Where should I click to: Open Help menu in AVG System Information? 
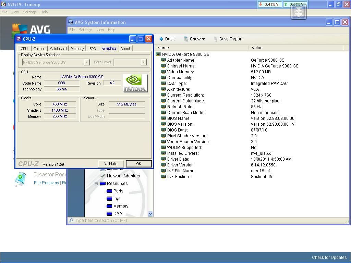tap(111, 30)
